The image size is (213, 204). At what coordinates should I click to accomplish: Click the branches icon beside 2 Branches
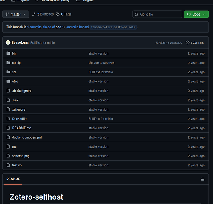[x=34, y=14]
